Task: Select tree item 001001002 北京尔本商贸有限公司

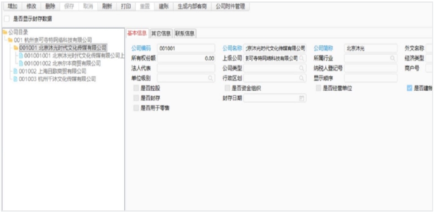Action: (x=62, y=63)
